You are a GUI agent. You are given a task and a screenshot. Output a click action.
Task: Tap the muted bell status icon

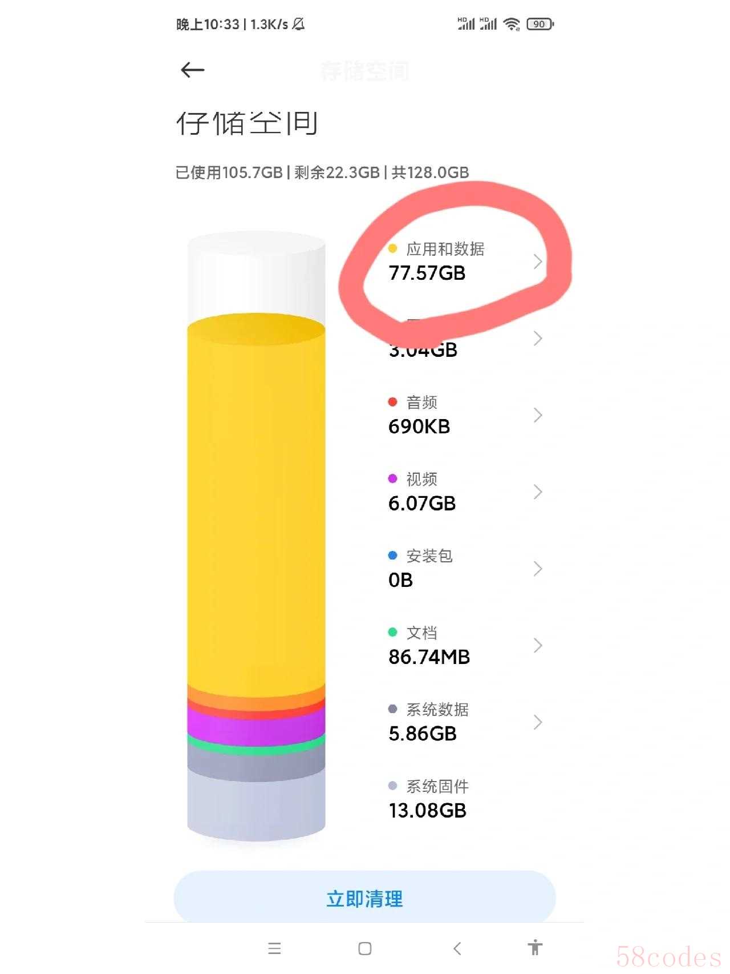(298, 24)
